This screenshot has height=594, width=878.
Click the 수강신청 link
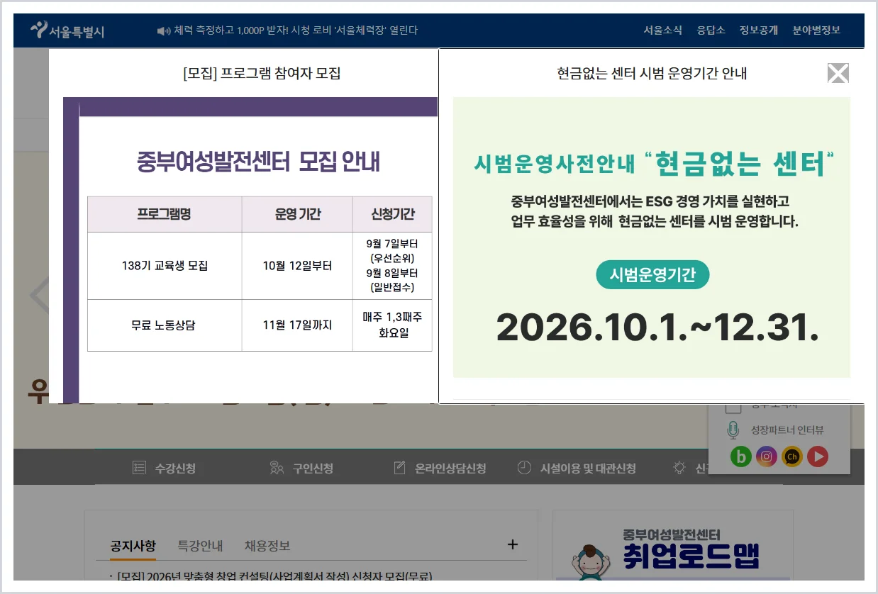pos(175,469)
